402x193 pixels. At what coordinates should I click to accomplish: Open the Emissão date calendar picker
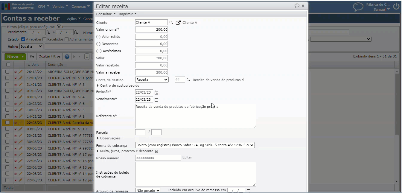coord(156,92)
